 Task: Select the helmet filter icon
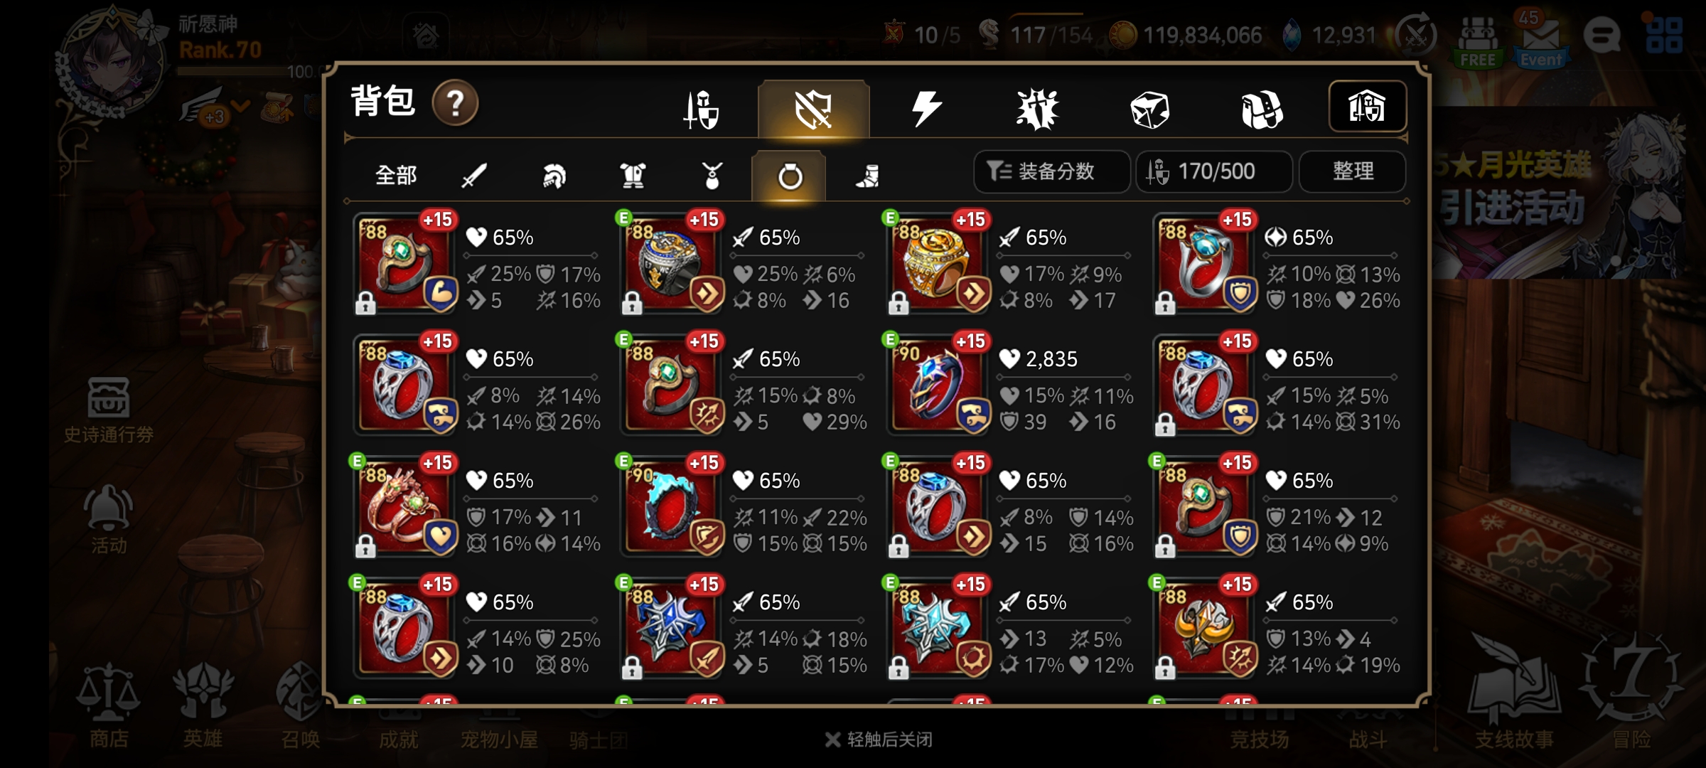(554, 175)
